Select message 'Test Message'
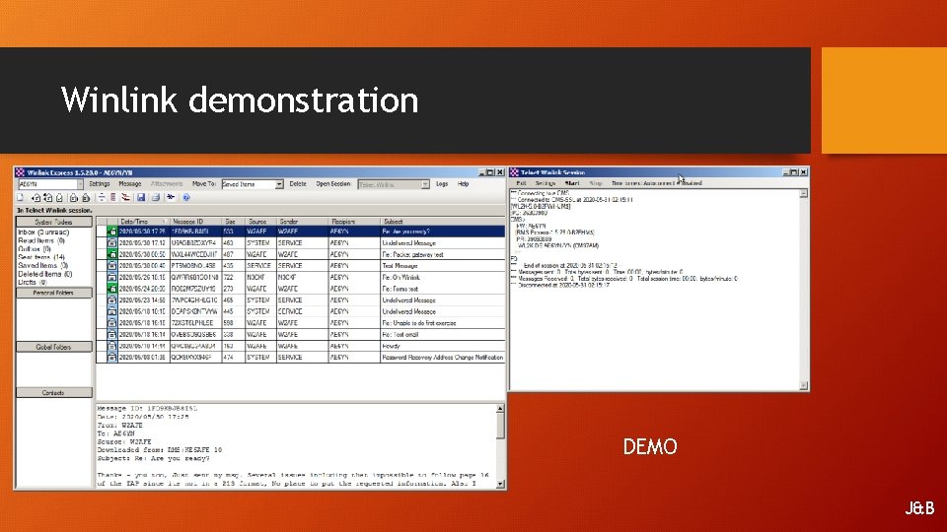The height and width of the screenshot is (532, 947). pos(301,265)
